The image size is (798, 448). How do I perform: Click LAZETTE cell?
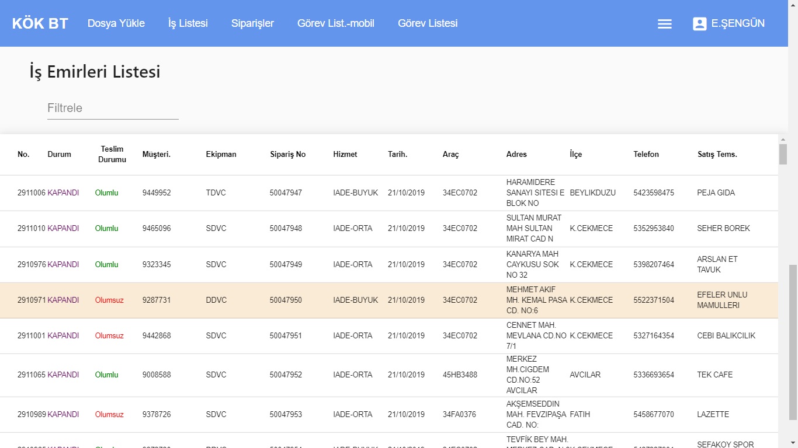click(x=713, y=415)
